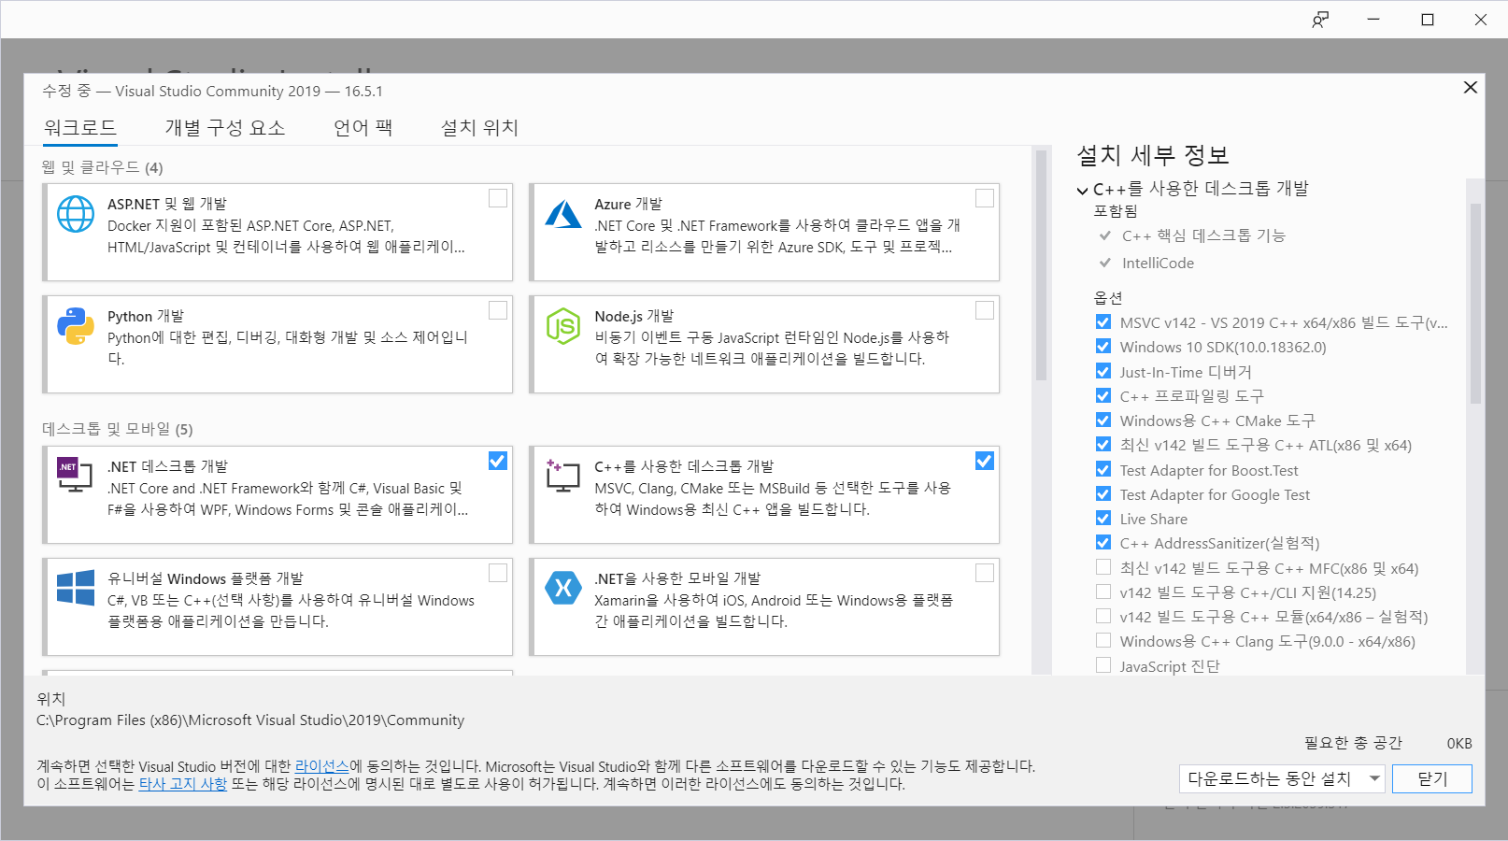Check C++/CLI support v142 option
The width and height of the screenshot is (1508, 841).
point(1103,592)
